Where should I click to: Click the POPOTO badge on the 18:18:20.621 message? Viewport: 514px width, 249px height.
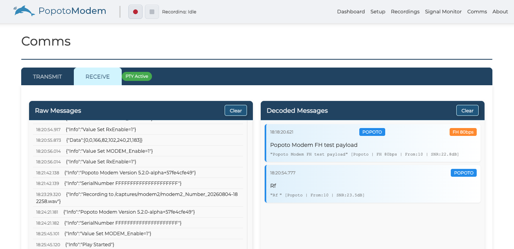pyautogui.click(x=372, y=132)
